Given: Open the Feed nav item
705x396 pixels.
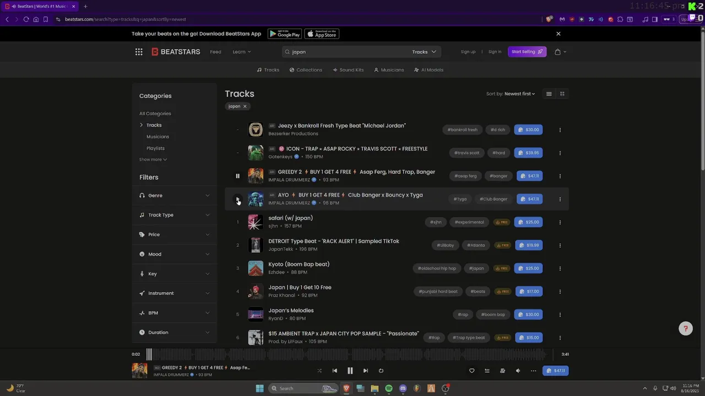Looking at the screenshot, I should (x=215, y=52).
